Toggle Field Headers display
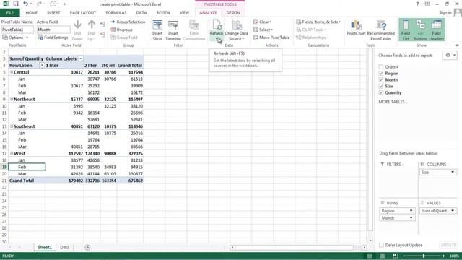 click(436, 30)
